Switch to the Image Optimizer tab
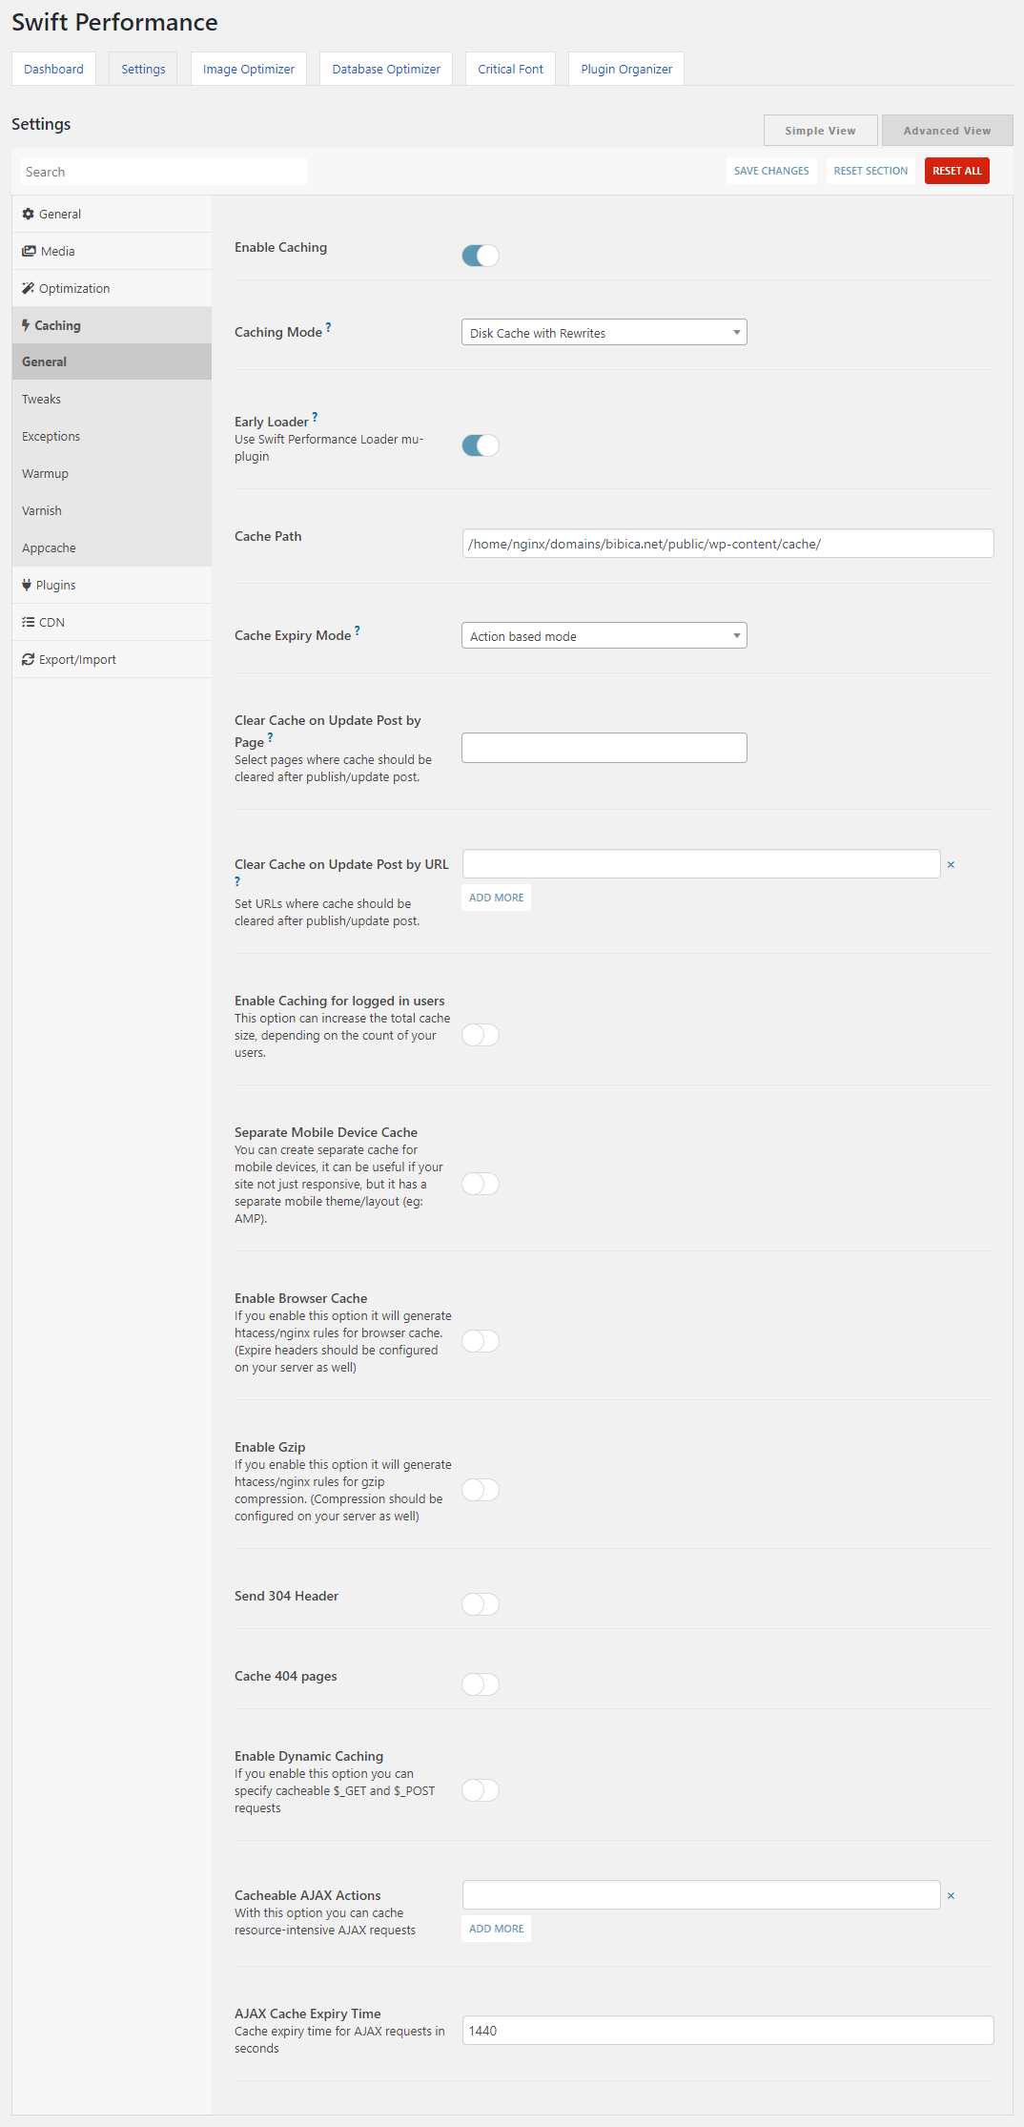This screenshot has height=2127, width=1024. click(x=249, y=69)
